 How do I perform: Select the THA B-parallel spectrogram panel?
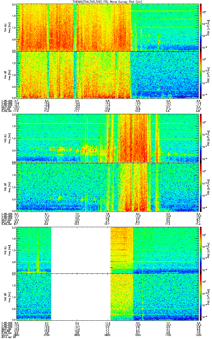coord(107,74)
